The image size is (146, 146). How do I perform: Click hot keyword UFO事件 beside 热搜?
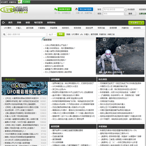[x=75, y=34]
